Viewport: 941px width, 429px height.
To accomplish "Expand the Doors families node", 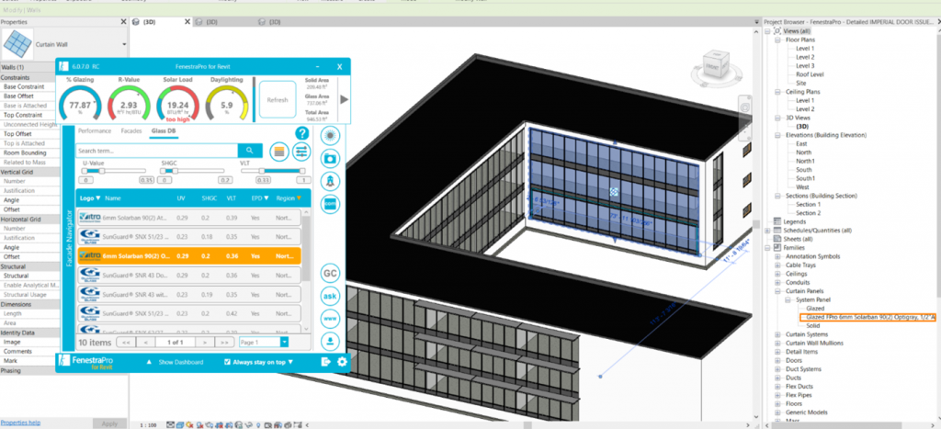I will (778, 361).
